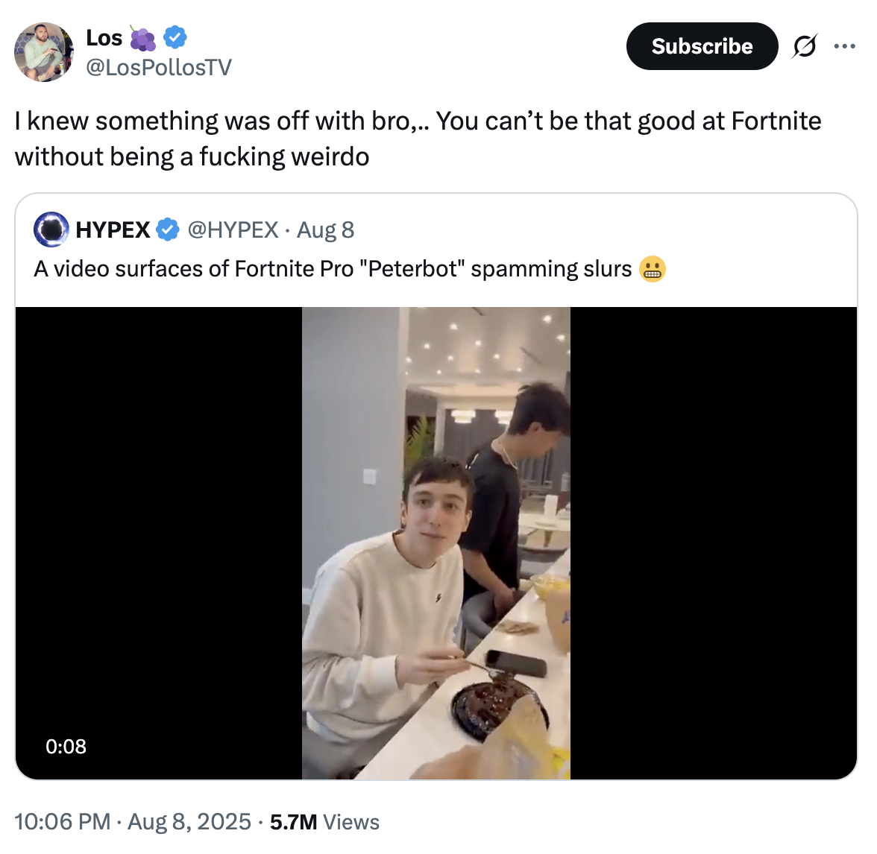Image resolution: width=877 pixels, height=854 pixels.
Task: Open the @LosPollosTV handle link
Action: [x=159, y=68]
